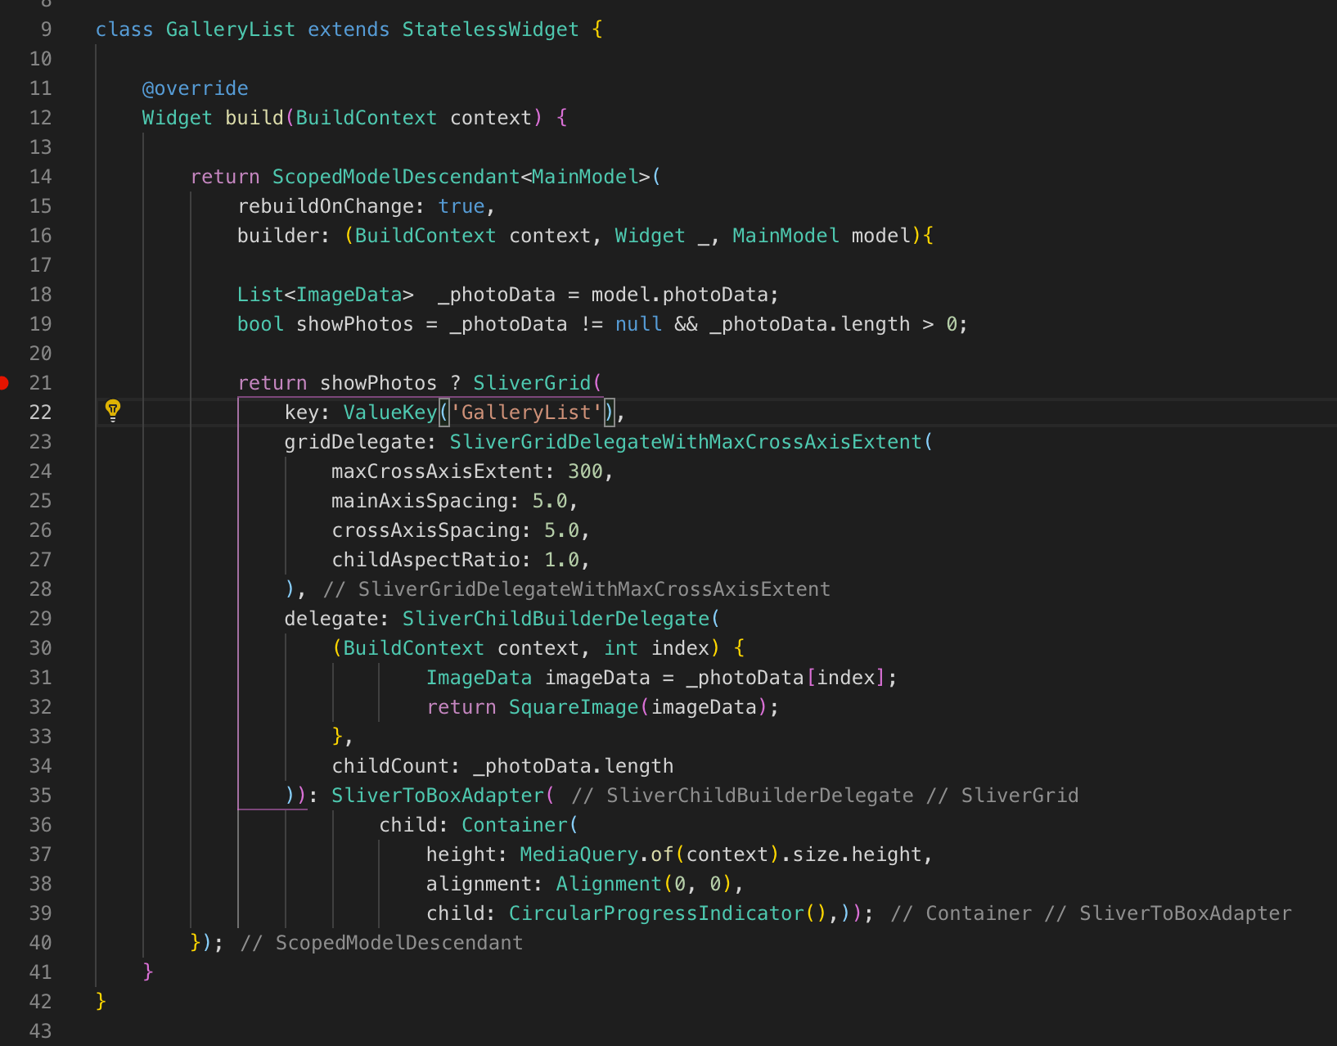Click the ValueKey text on line 22
Viewport: 1337px width, 1046px height.
click(x=389, y=412)
